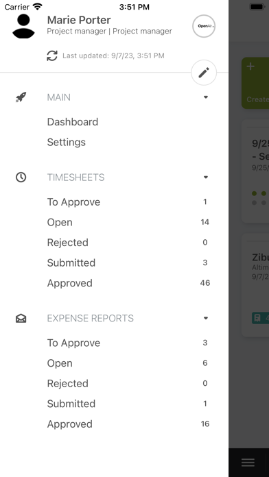Tap the hamburger menu icon at bottom
The width and height of the screenshot is (269, 477).
(x=248, y=463)
